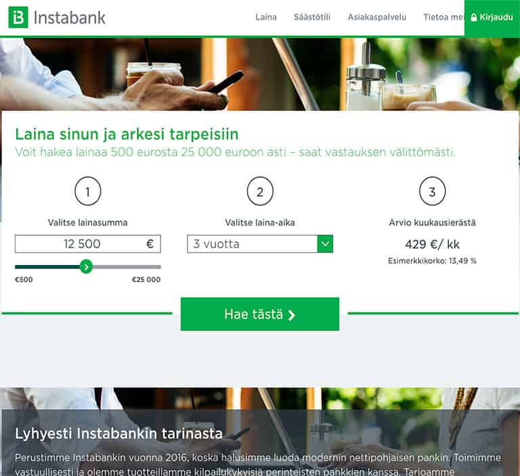
Task: Click the step 1 circle icon
Action: click(x=88, y=191)
